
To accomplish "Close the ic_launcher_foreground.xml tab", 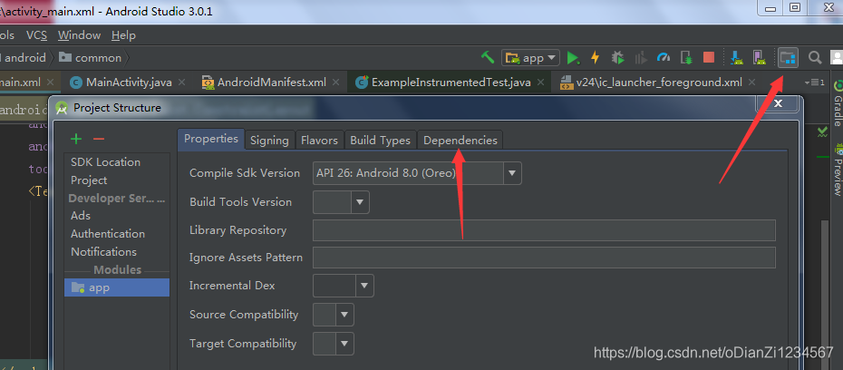I will click(x=751, y=83).
